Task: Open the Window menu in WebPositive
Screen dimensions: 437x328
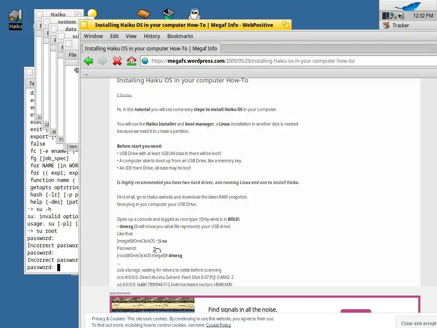Action: tap(93, 36)
